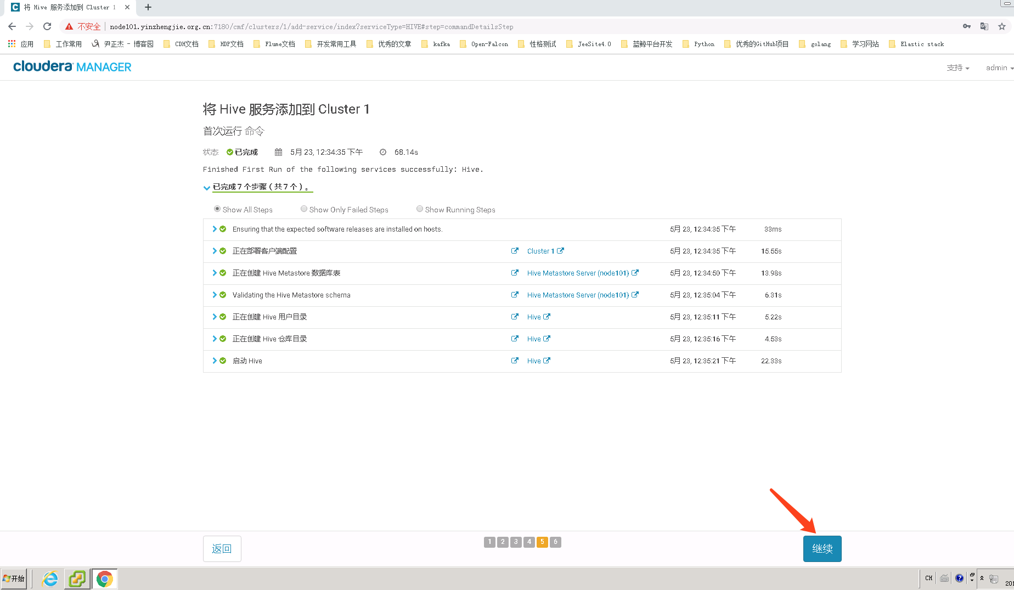The width and height of the screenshot is (1014, 590).
Task: Click the Google Translate icon in address bar
Action: [984, 26]
